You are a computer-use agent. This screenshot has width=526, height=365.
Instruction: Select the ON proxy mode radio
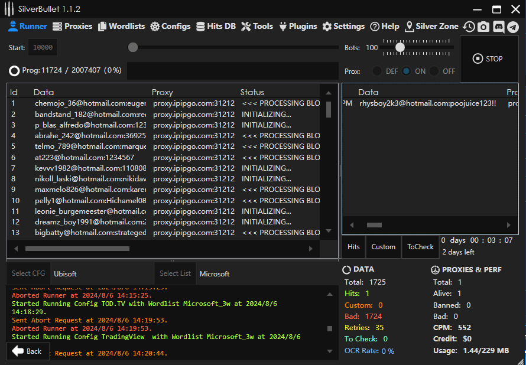click(407, 71)
